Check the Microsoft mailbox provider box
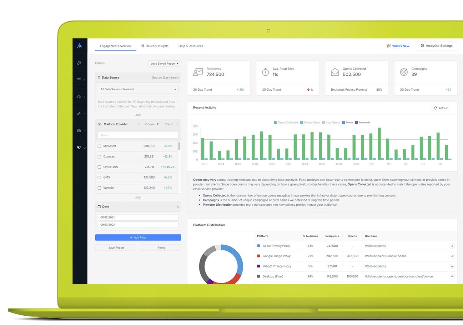 (x=99, y=146)
